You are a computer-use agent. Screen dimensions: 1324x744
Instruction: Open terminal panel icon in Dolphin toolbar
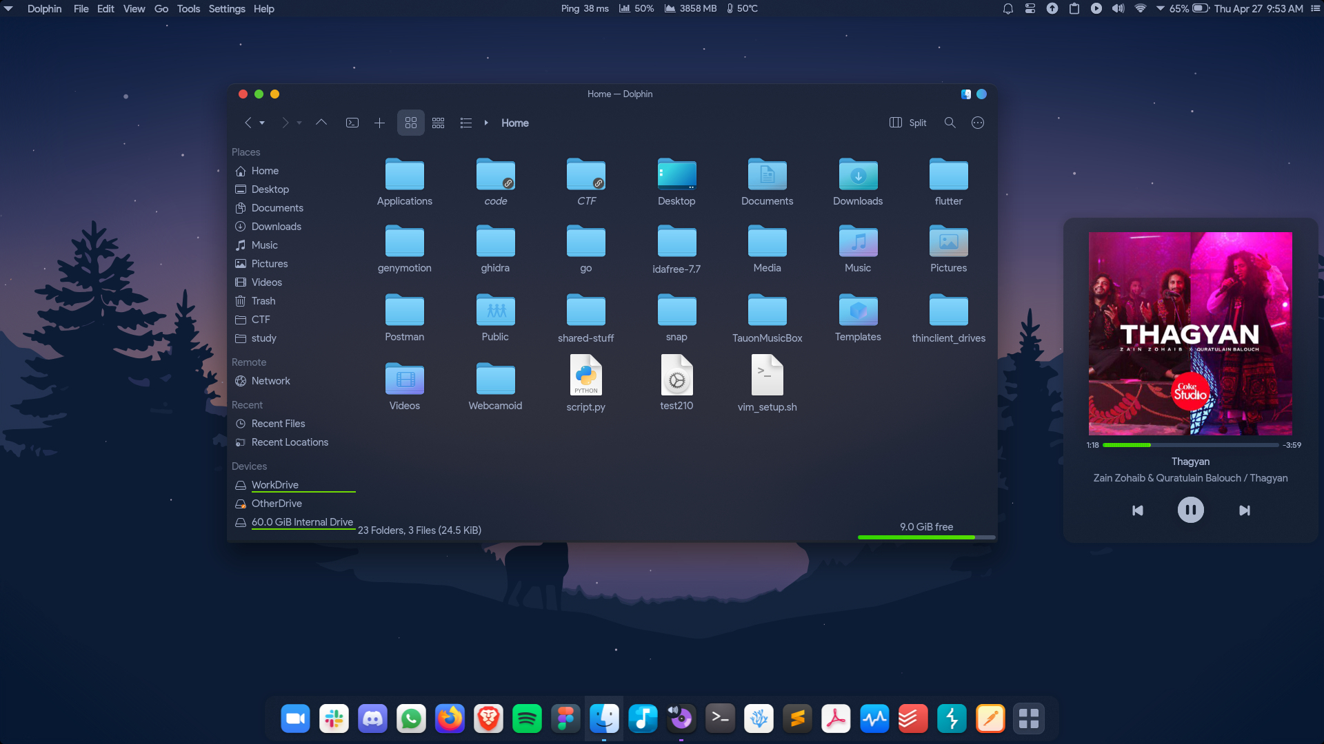[x=352, y=123]
